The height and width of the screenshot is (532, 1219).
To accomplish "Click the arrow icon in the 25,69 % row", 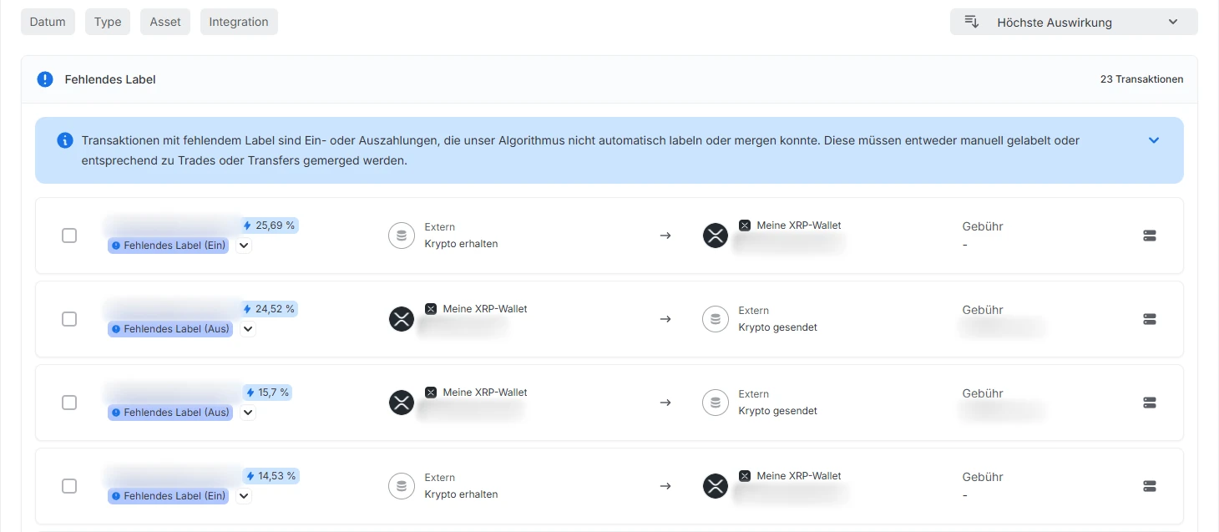I will coord(665,236).
